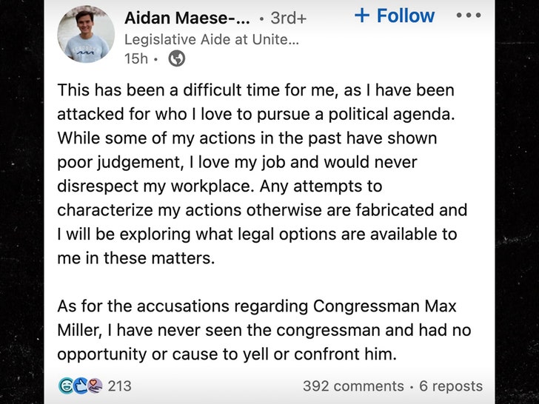Viewport: 539px width, 404px height.
Task: Click the 15h post timestamp
Action: coord(135,58)
